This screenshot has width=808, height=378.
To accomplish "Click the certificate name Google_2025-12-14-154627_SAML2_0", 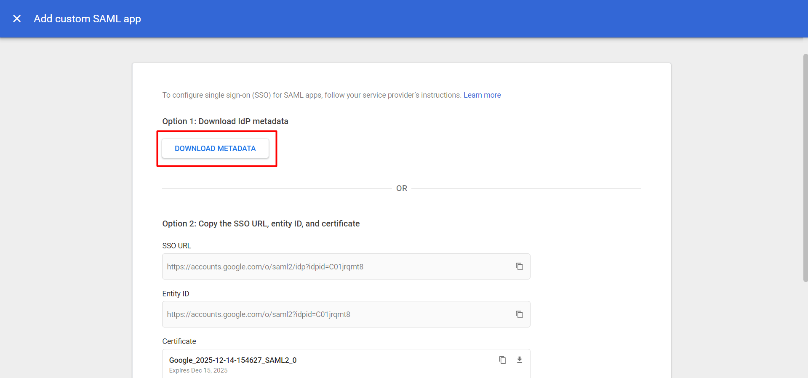I will coord(233,360).
